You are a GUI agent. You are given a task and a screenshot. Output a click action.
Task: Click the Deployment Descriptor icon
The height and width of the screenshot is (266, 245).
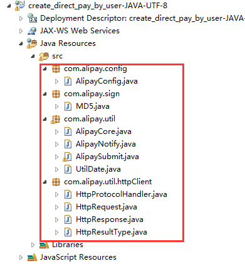(32, 18)
